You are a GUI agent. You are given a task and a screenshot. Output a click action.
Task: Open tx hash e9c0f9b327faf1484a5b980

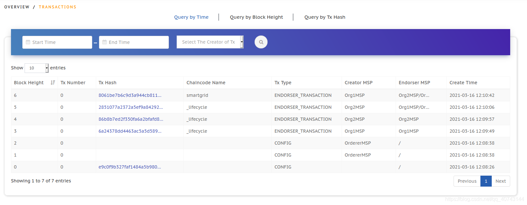coord(130,167)
